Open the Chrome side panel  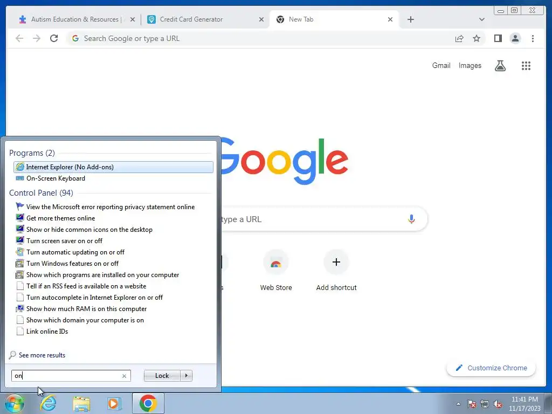pyautogui.click(x=498, y=38)
